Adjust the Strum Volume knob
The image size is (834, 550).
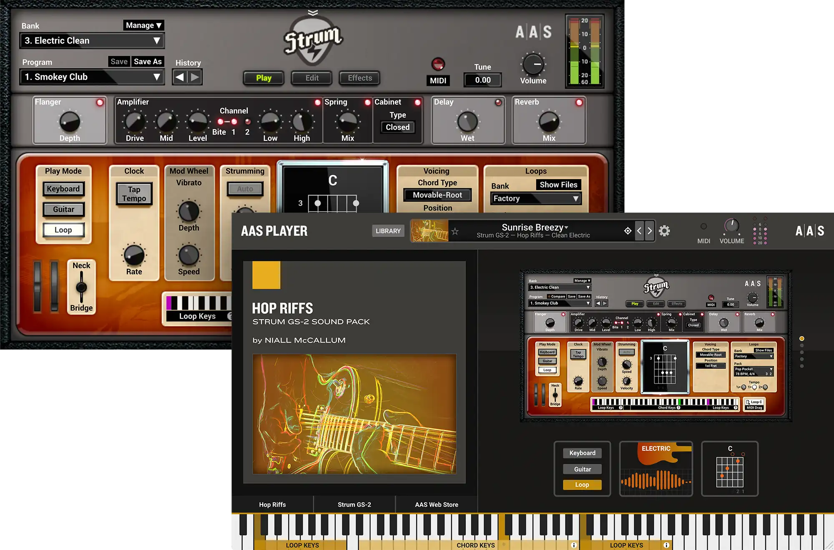click(x=533, y=64)
